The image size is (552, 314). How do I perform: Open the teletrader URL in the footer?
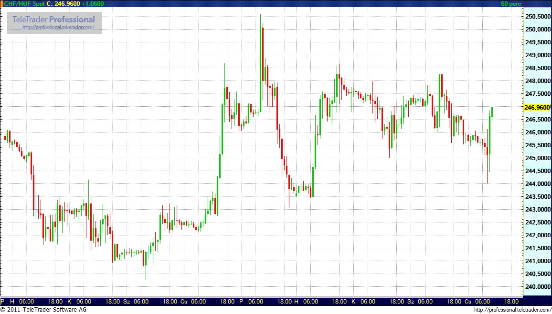pos(512,310)
